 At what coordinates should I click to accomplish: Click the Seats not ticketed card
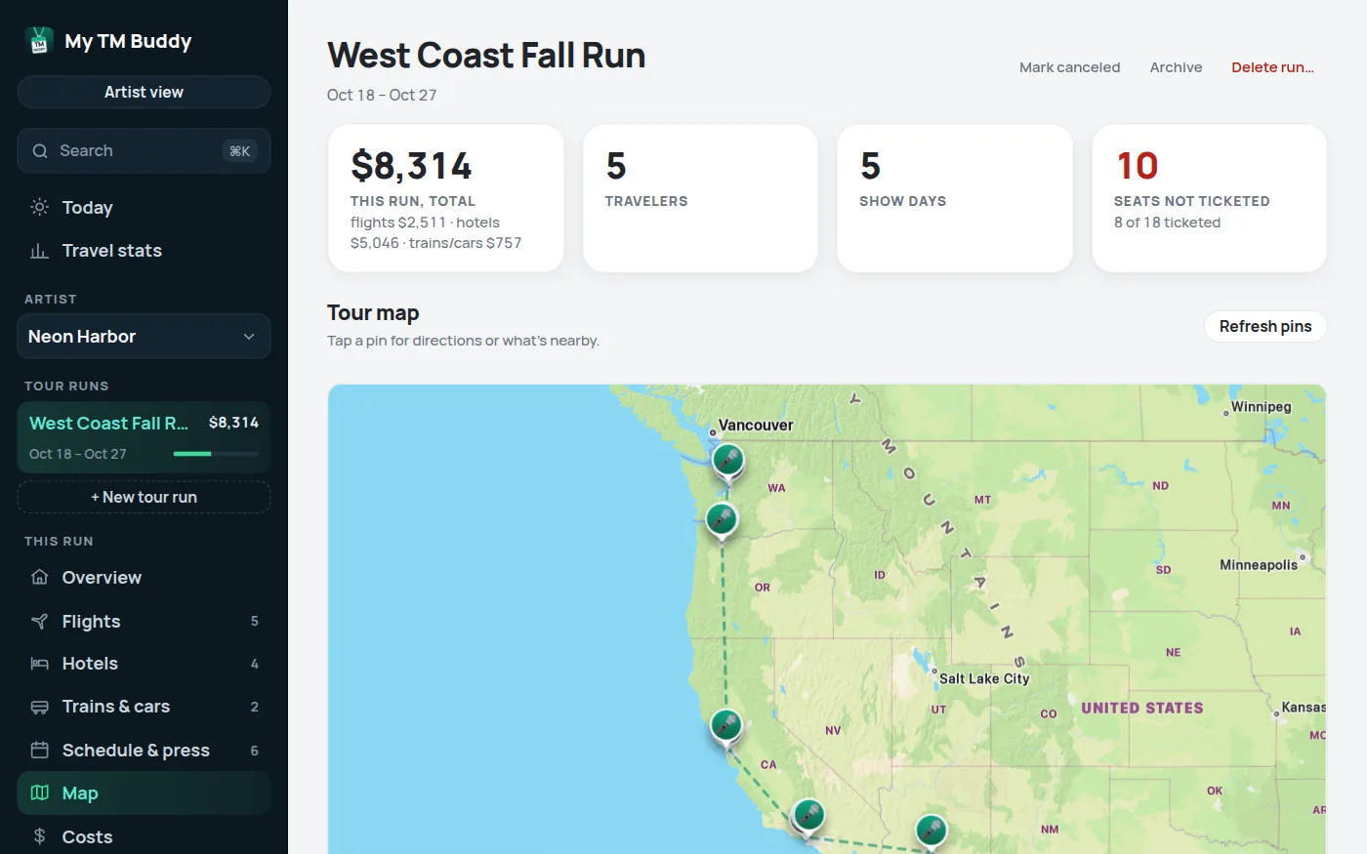(x=1209, y=198)
